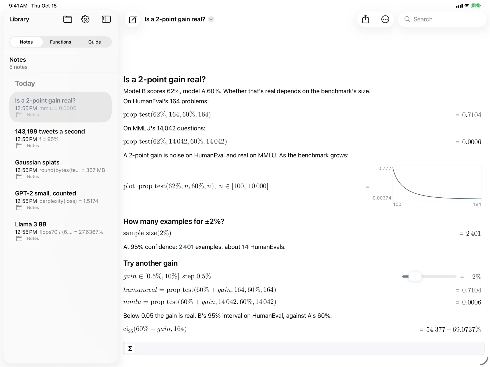Open the share sheet icon
This screenshot has height=367, width=490.
366,19
